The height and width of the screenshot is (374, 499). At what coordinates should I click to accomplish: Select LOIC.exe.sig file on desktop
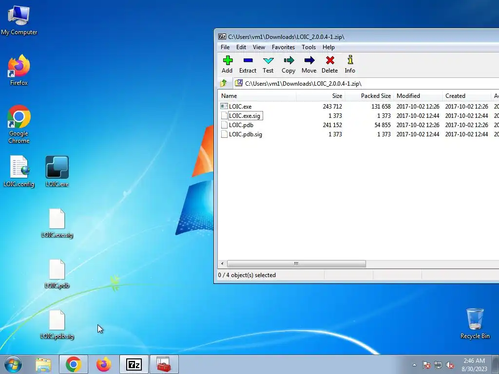point(57,223)
